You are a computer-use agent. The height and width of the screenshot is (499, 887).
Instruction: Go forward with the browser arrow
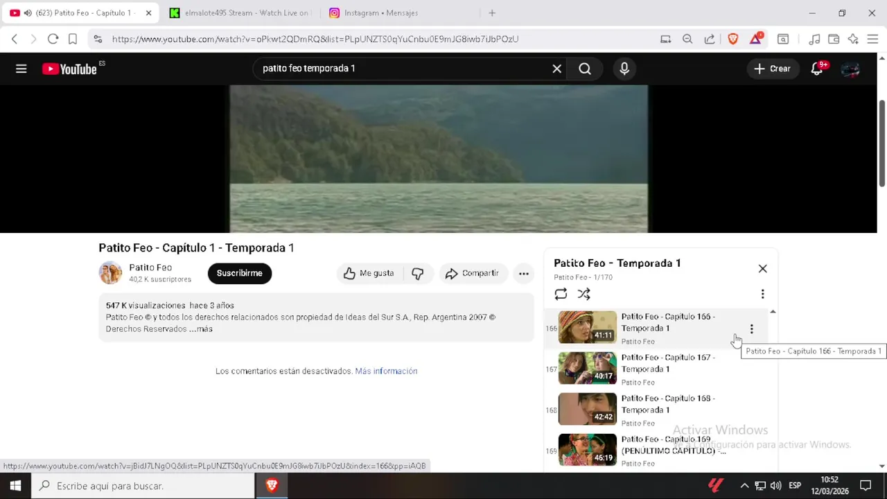[33, 39]
